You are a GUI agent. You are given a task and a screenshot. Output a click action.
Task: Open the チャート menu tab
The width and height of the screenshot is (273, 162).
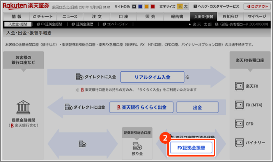click(43, 16)
